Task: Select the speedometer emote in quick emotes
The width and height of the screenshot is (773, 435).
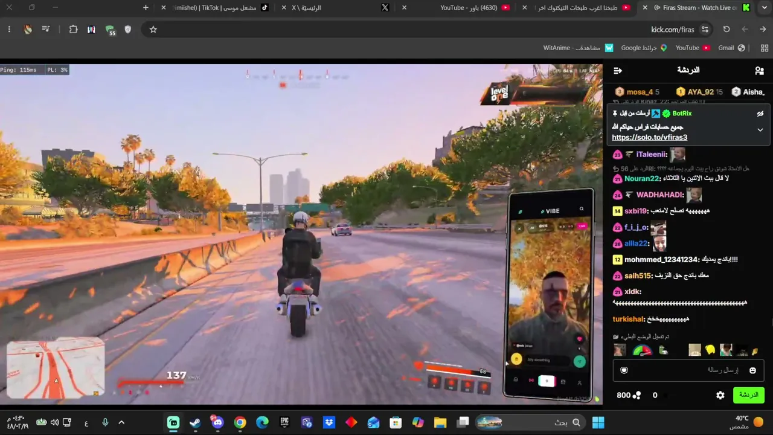Action: pyautogui.click(x=643, y=350)
